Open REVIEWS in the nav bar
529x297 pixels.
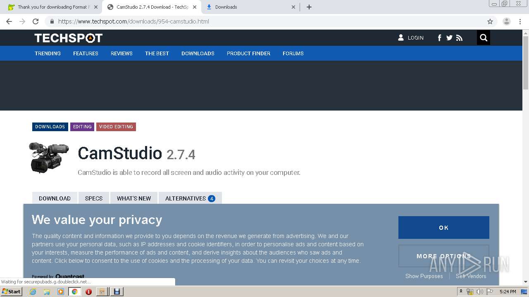pos(122,53)
